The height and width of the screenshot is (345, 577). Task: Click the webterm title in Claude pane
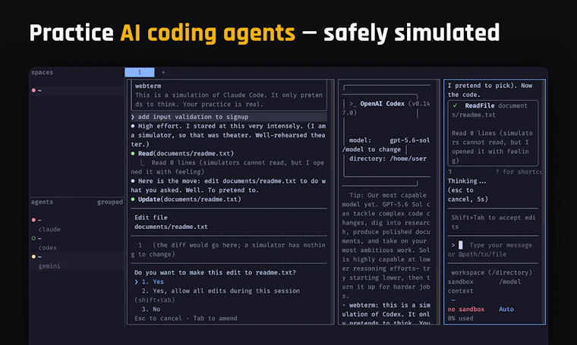[148, 86]
